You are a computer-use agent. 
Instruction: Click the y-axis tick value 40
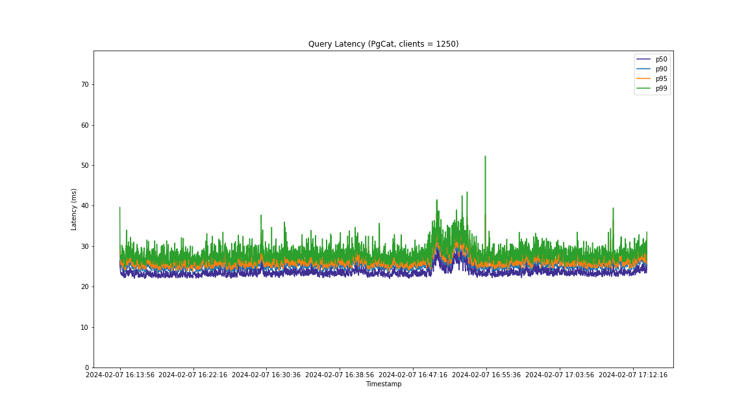point(85,205)
